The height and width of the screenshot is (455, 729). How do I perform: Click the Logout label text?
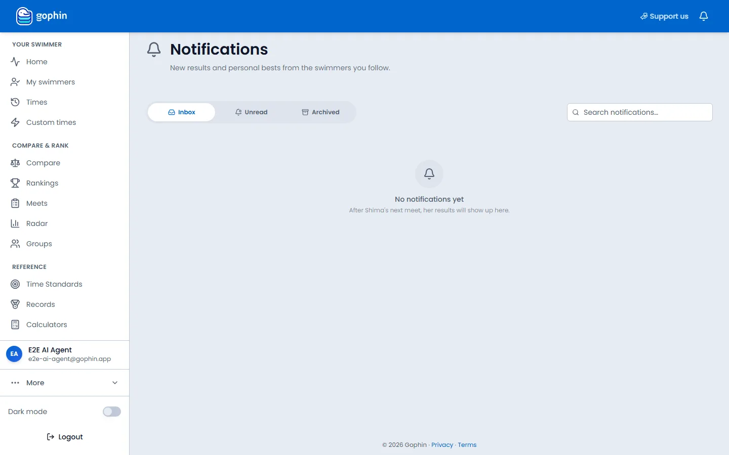pos(70,437)
